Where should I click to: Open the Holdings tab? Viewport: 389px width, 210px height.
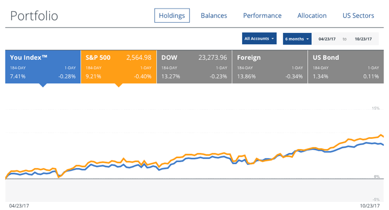tap(172, 15)
